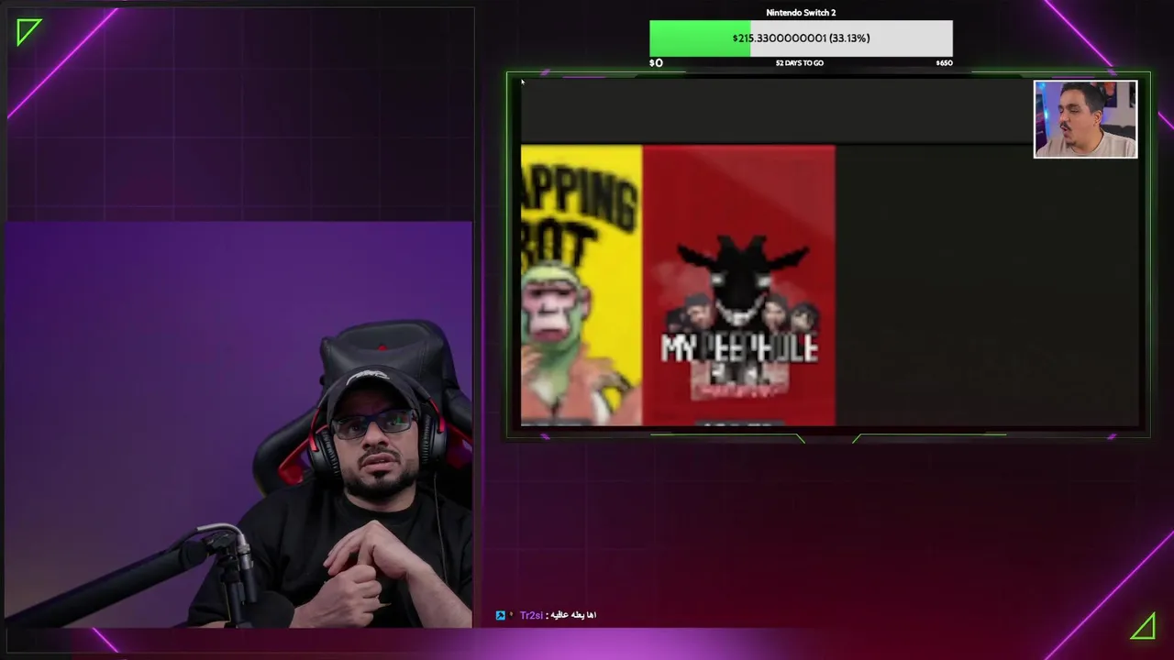Click the Nintendo Switch 2 goal title
Image resolution: width=1174 pixels, height=660 pixels.
point(801,13)
